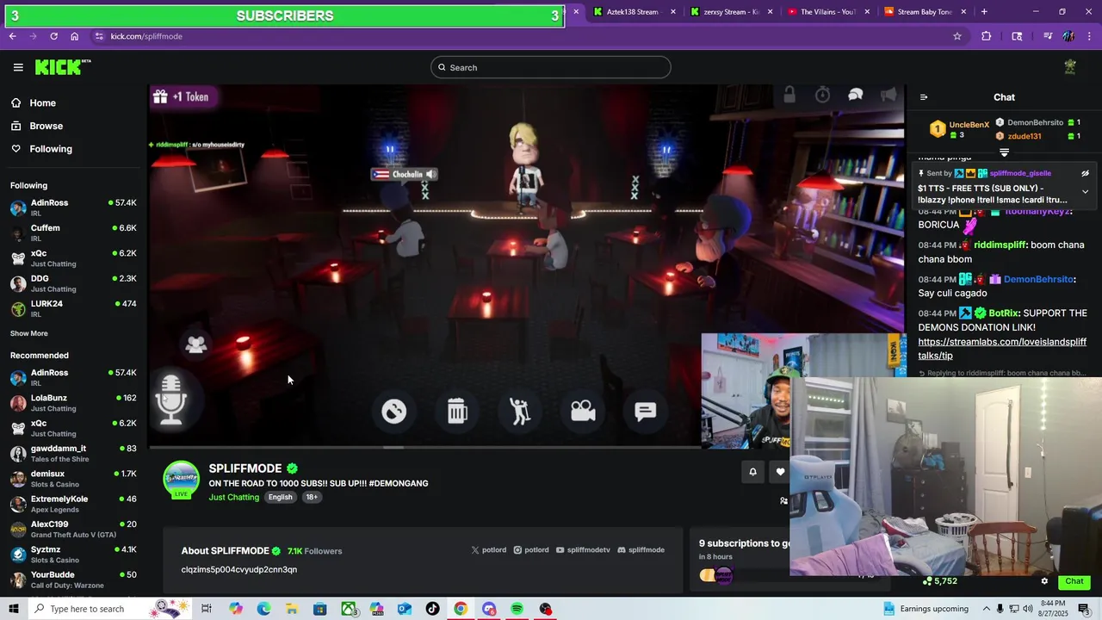Reload the page
Image resolution: width=1102 pixels, height=620 pixels.
[x=53, y=36]
